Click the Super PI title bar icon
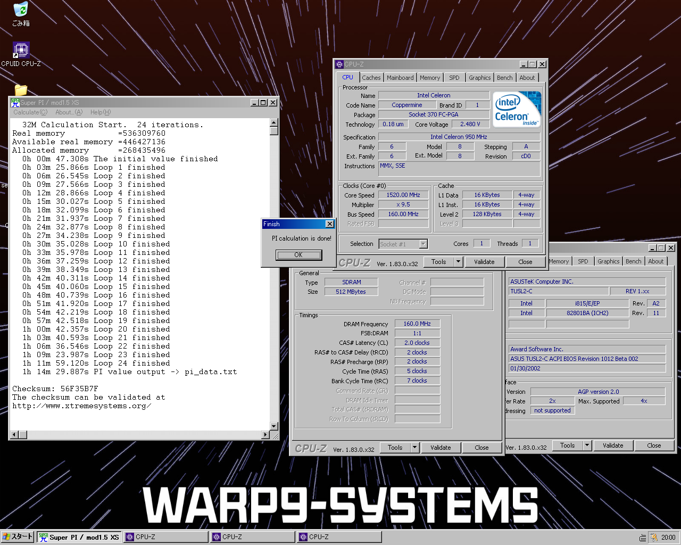This screenshot has width=681, height=545. click(15, 103)
